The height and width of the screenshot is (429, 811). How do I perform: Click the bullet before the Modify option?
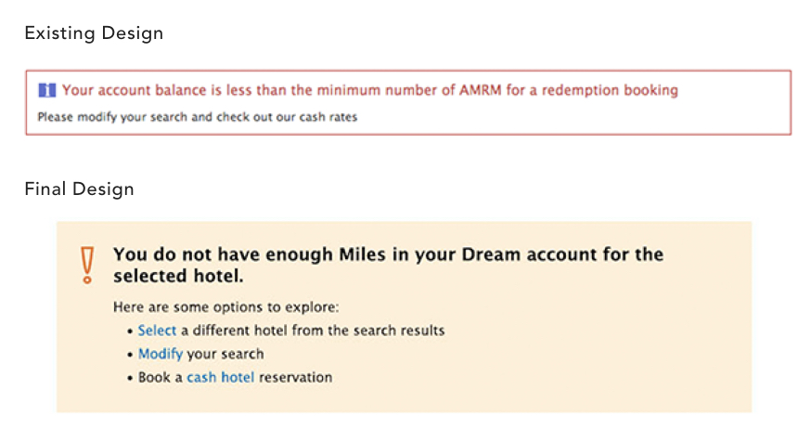coord(130,355)
